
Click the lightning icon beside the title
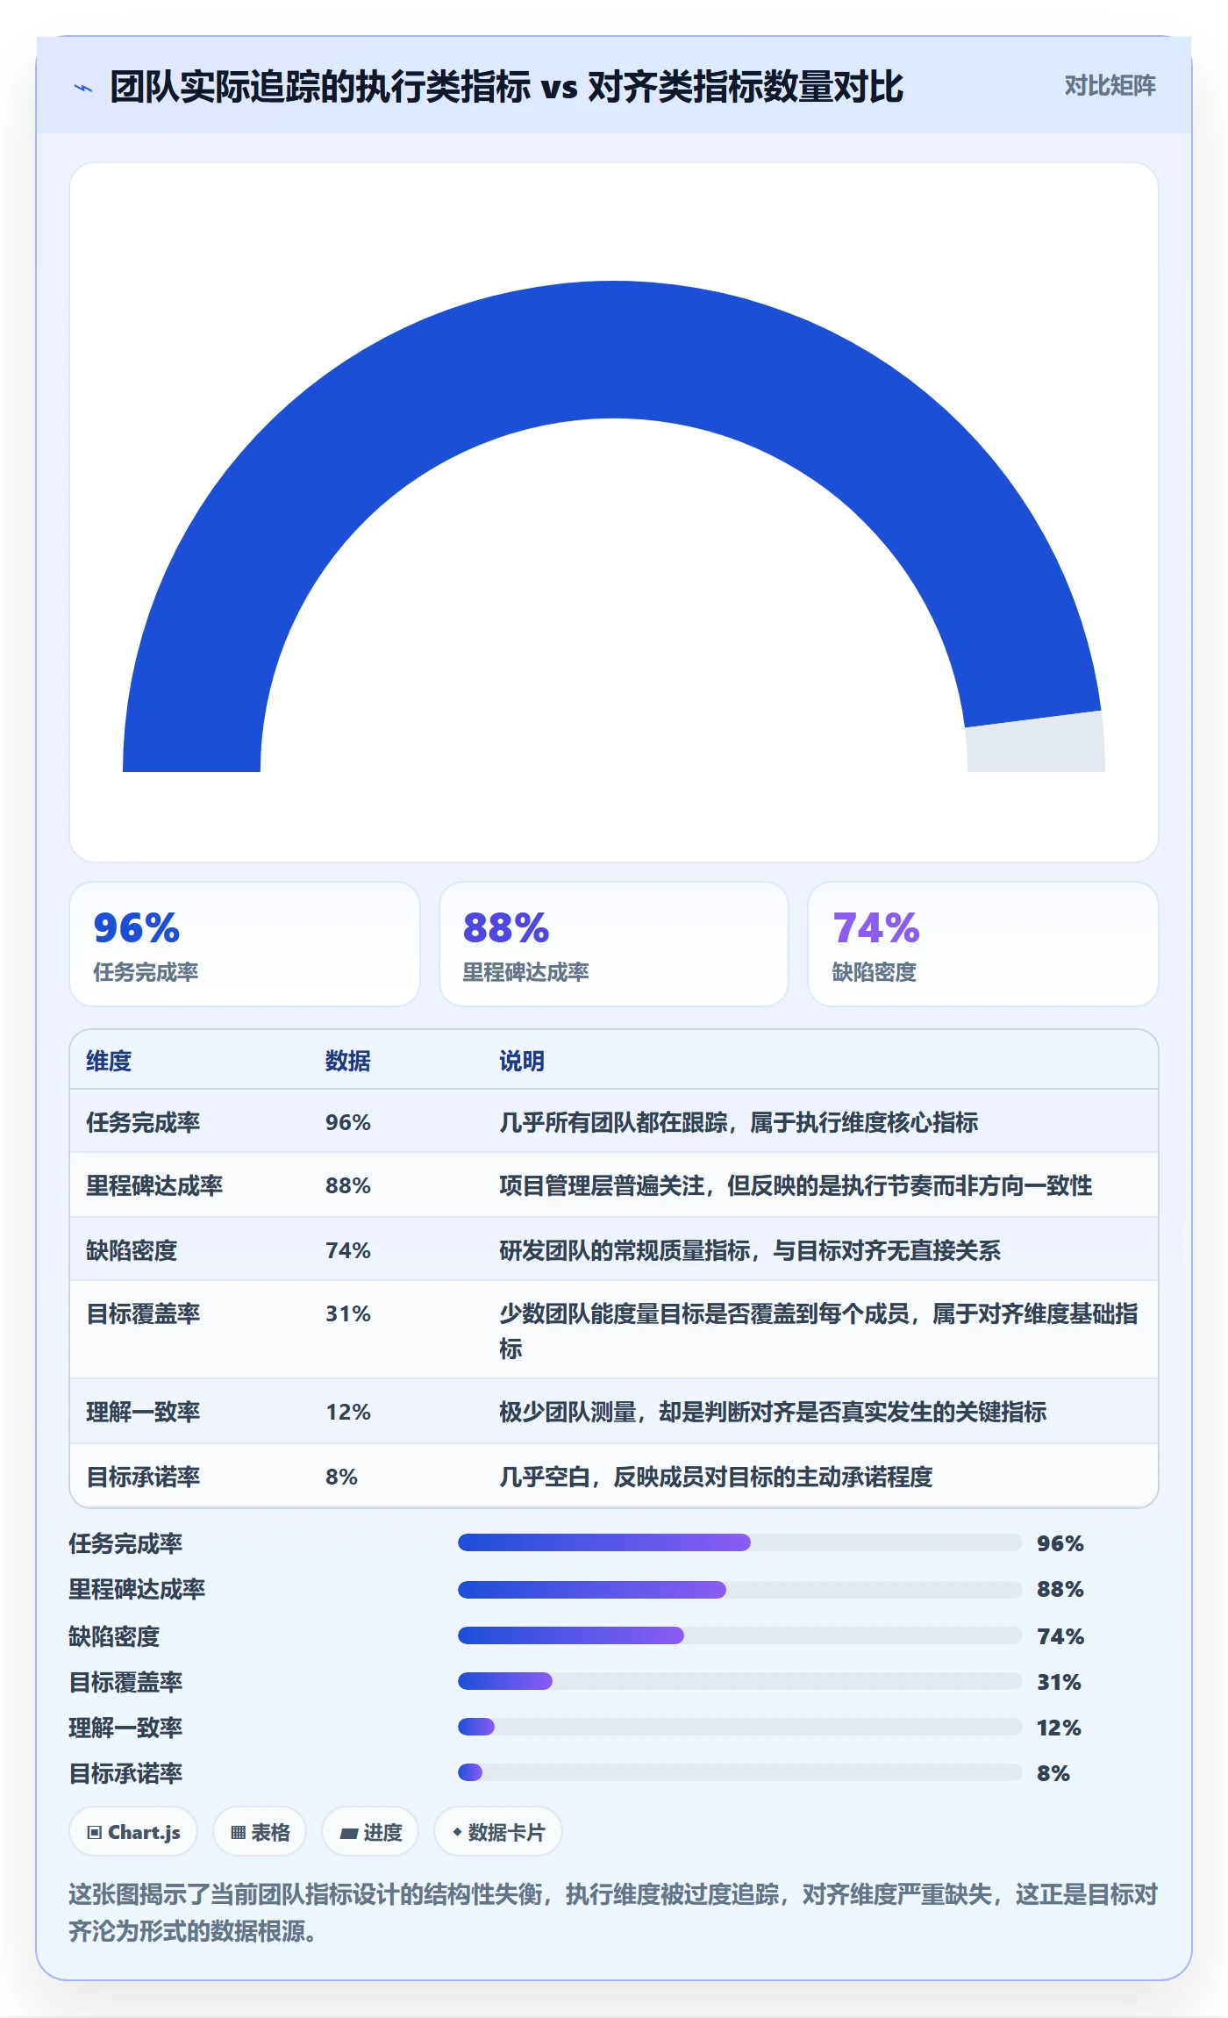tap(83, 87)
